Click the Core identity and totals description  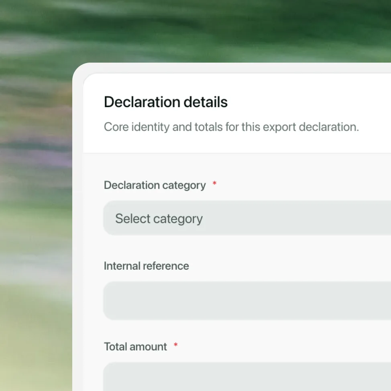click(231, 127)
